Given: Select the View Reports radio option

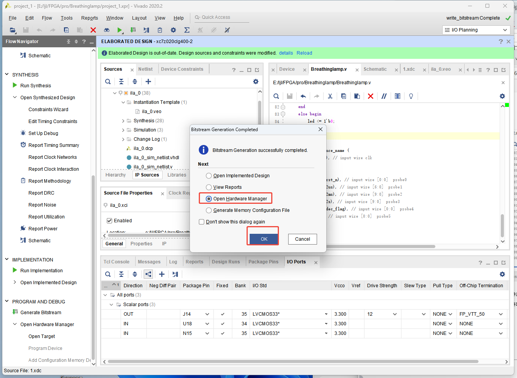Looking at the screenshot, I should [209, 187].
